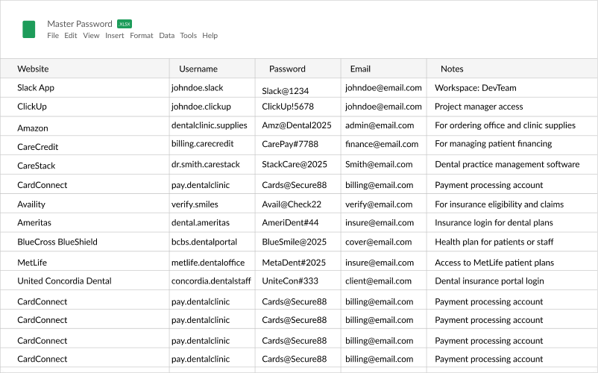Open the Tools menu

tap(189, 36)
